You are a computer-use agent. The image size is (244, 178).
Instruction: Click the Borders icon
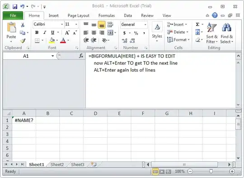[37, 41]
